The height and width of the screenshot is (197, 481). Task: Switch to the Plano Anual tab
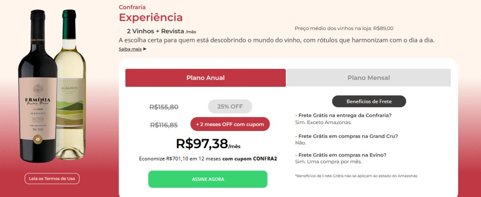point(205,78)
